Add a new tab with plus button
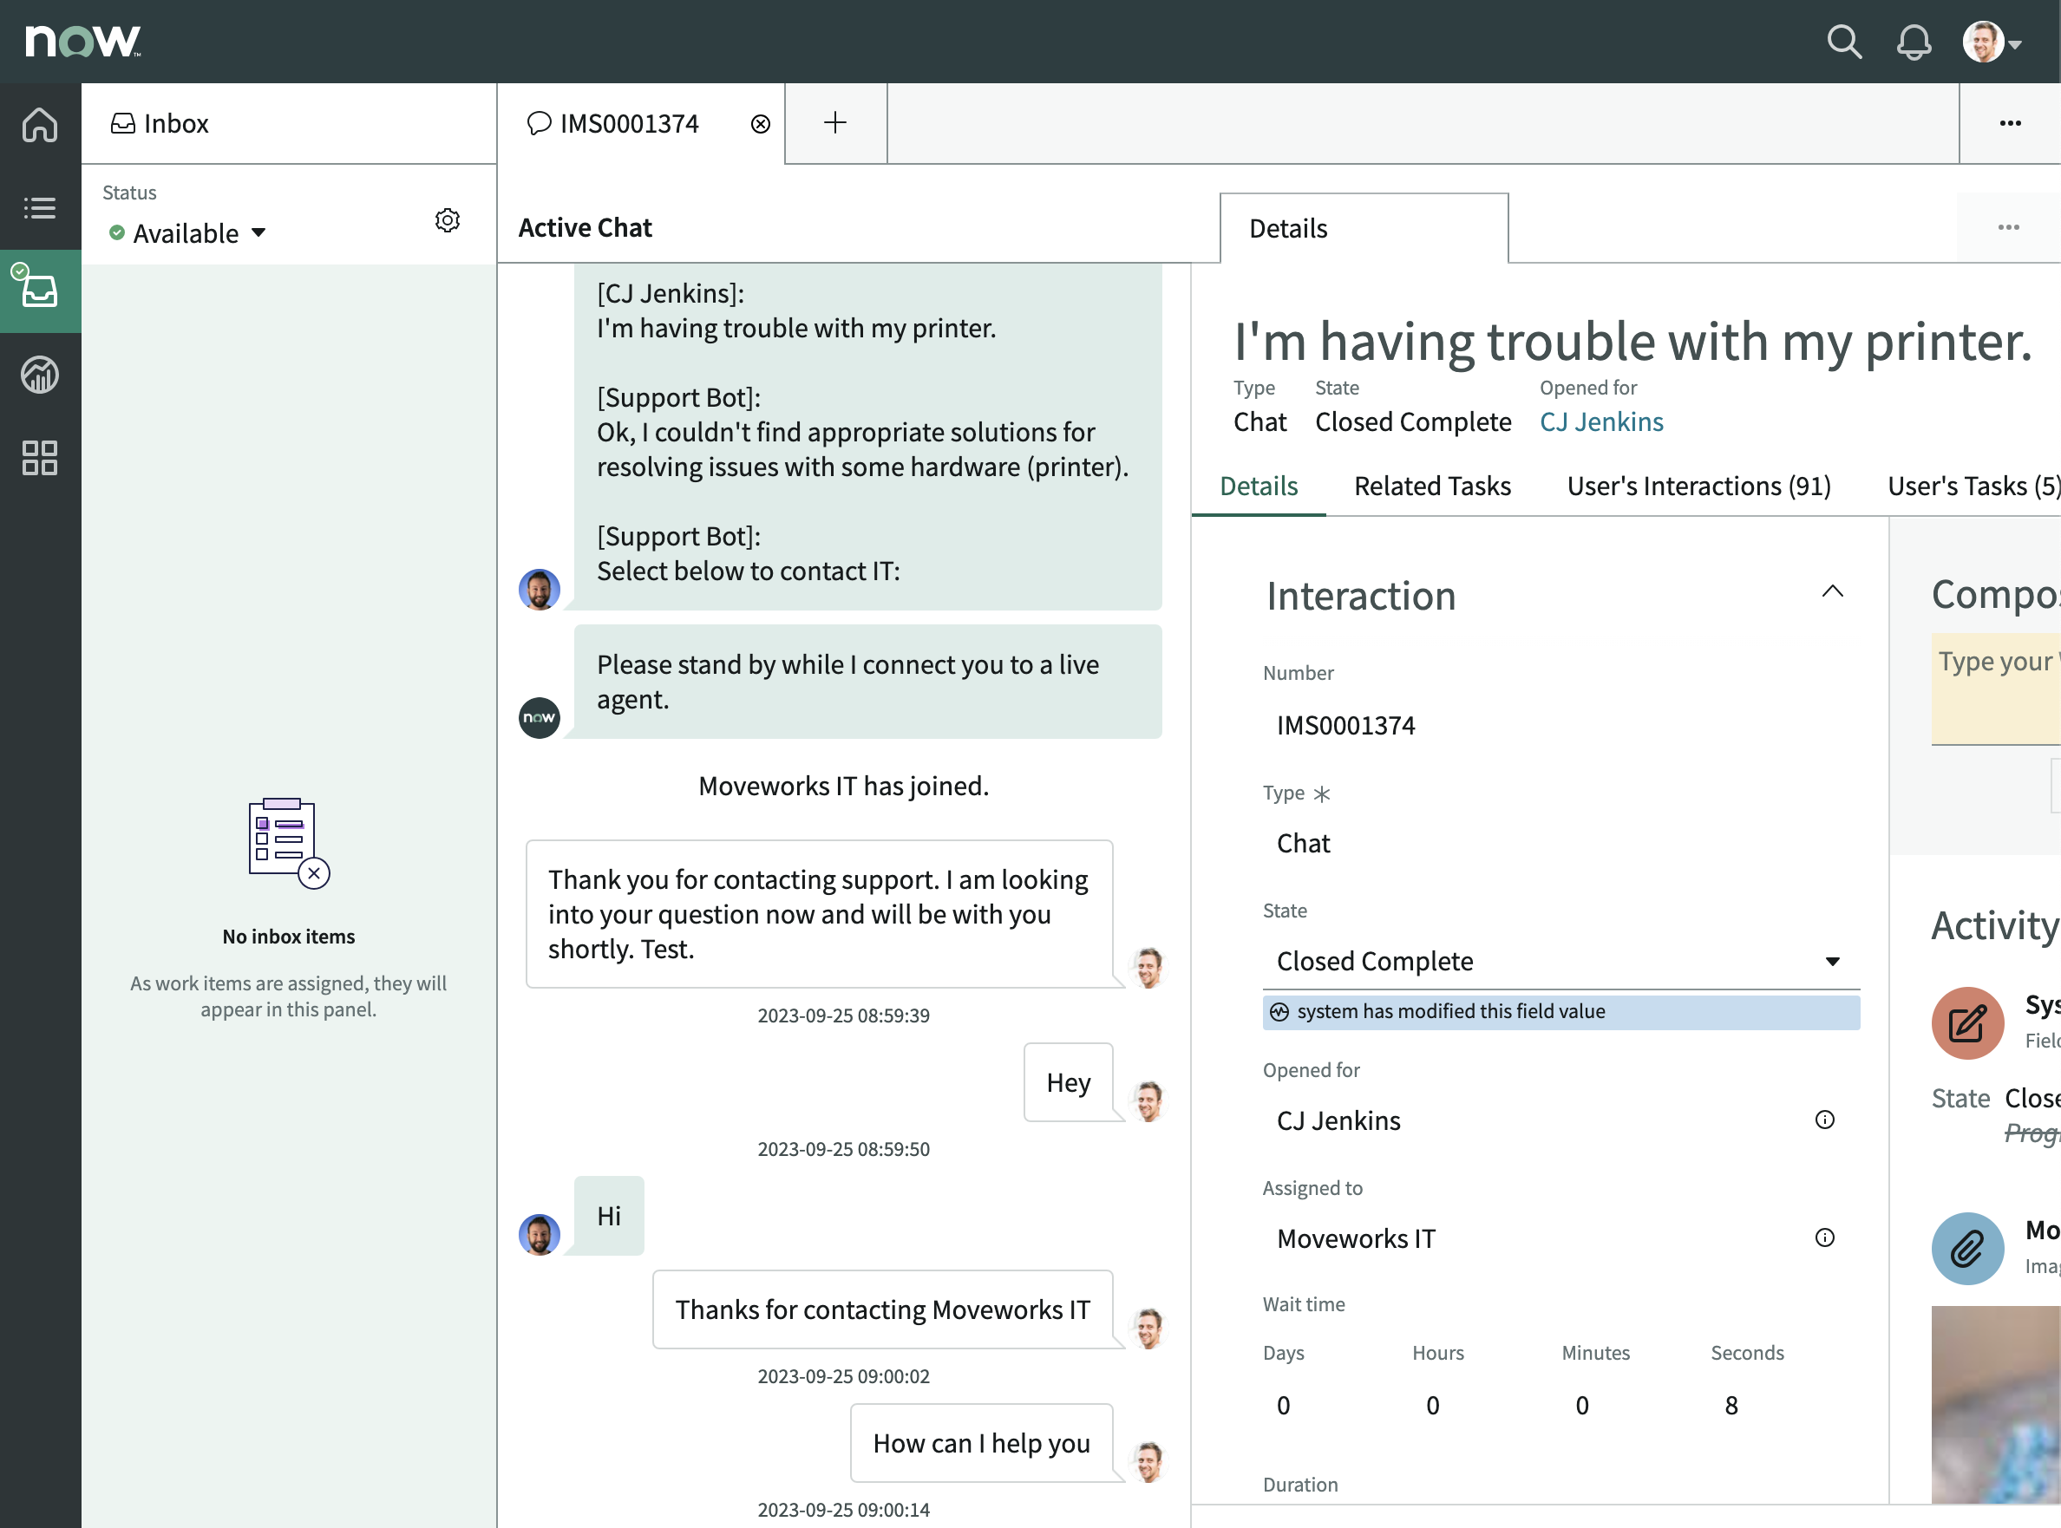 tap(835, 123)
